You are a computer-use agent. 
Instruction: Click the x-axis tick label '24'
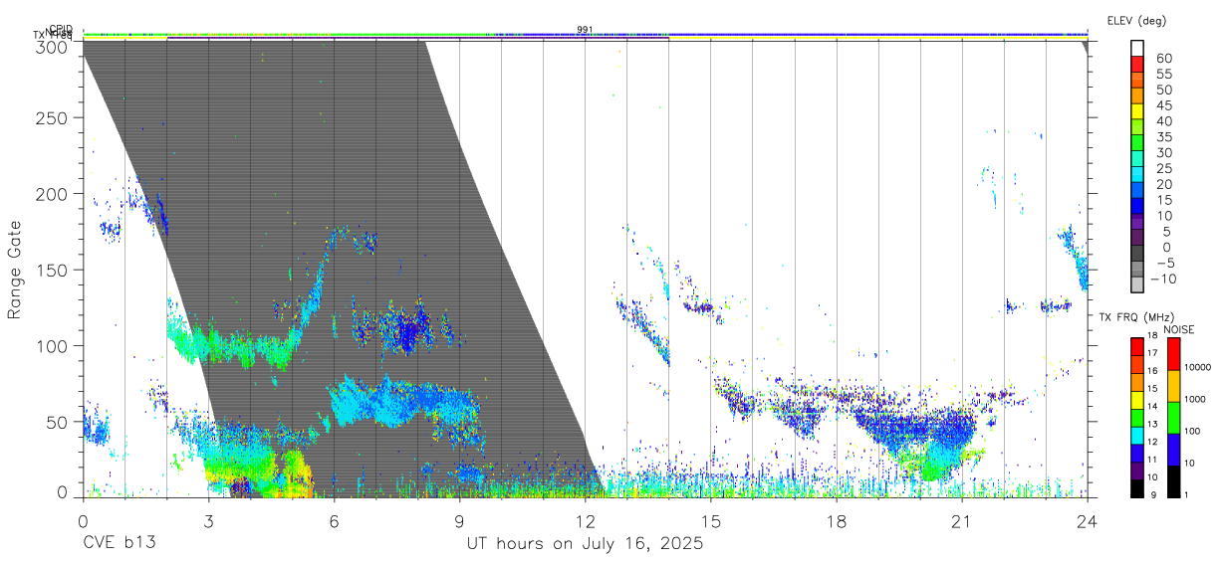point(1087,520)
